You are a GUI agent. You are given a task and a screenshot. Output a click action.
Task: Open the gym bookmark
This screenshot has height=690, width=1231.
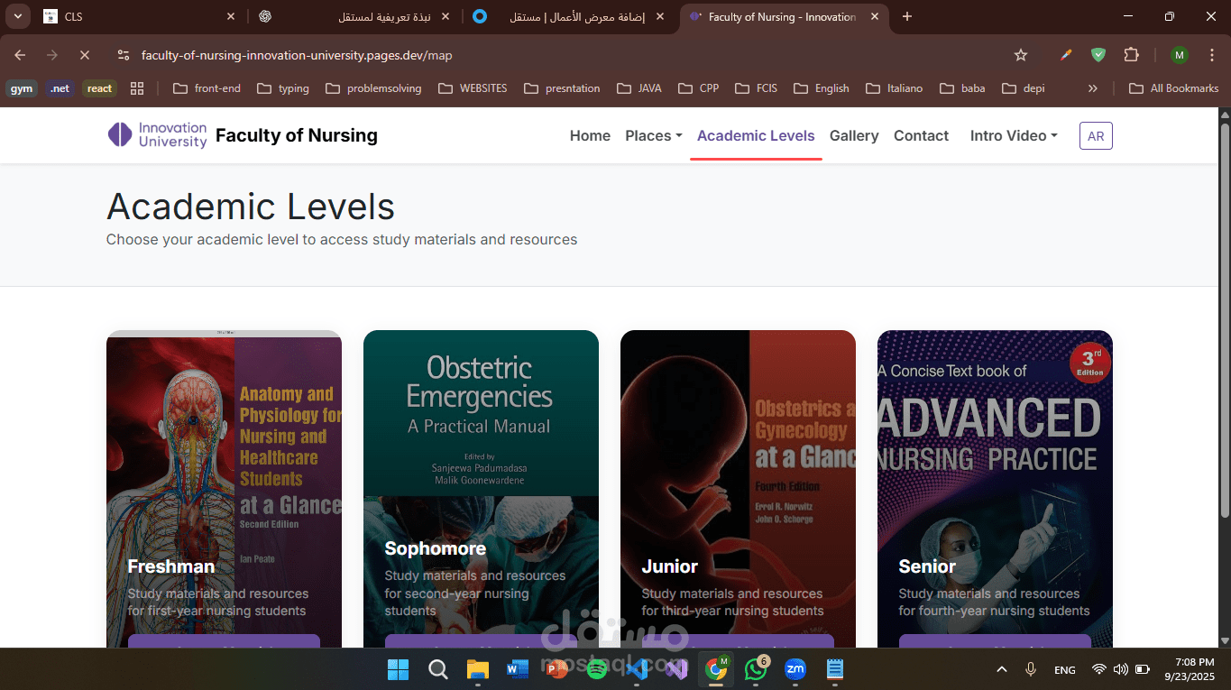22,88
